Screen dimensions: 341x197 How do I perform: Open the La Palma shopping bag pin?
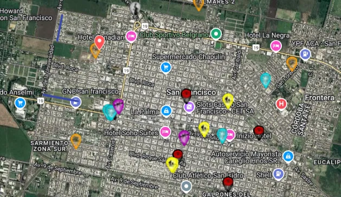[x=166, y=111]
